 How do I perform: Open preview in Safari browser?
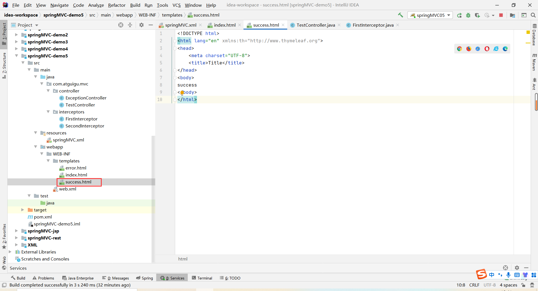478,49
